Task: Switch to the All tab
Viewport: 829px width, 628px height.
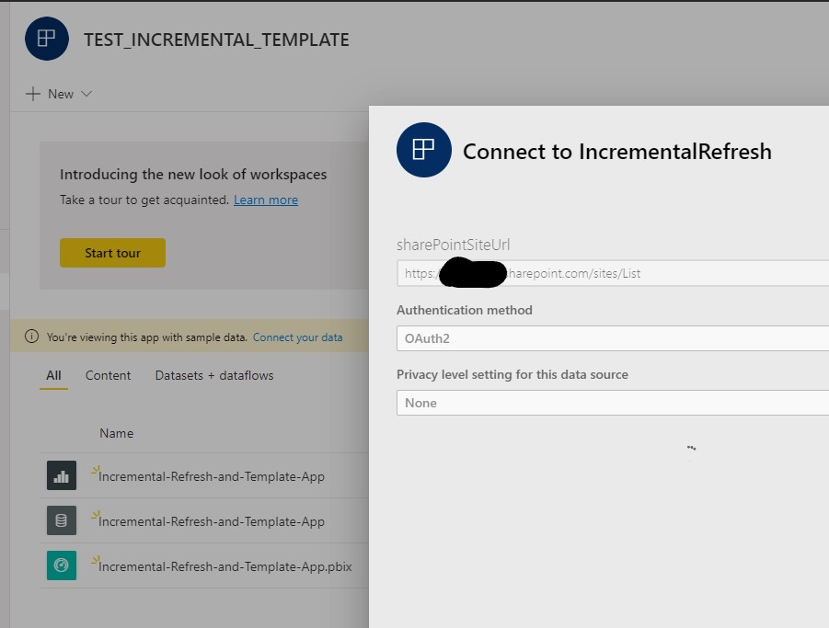Action: (53, 375)
